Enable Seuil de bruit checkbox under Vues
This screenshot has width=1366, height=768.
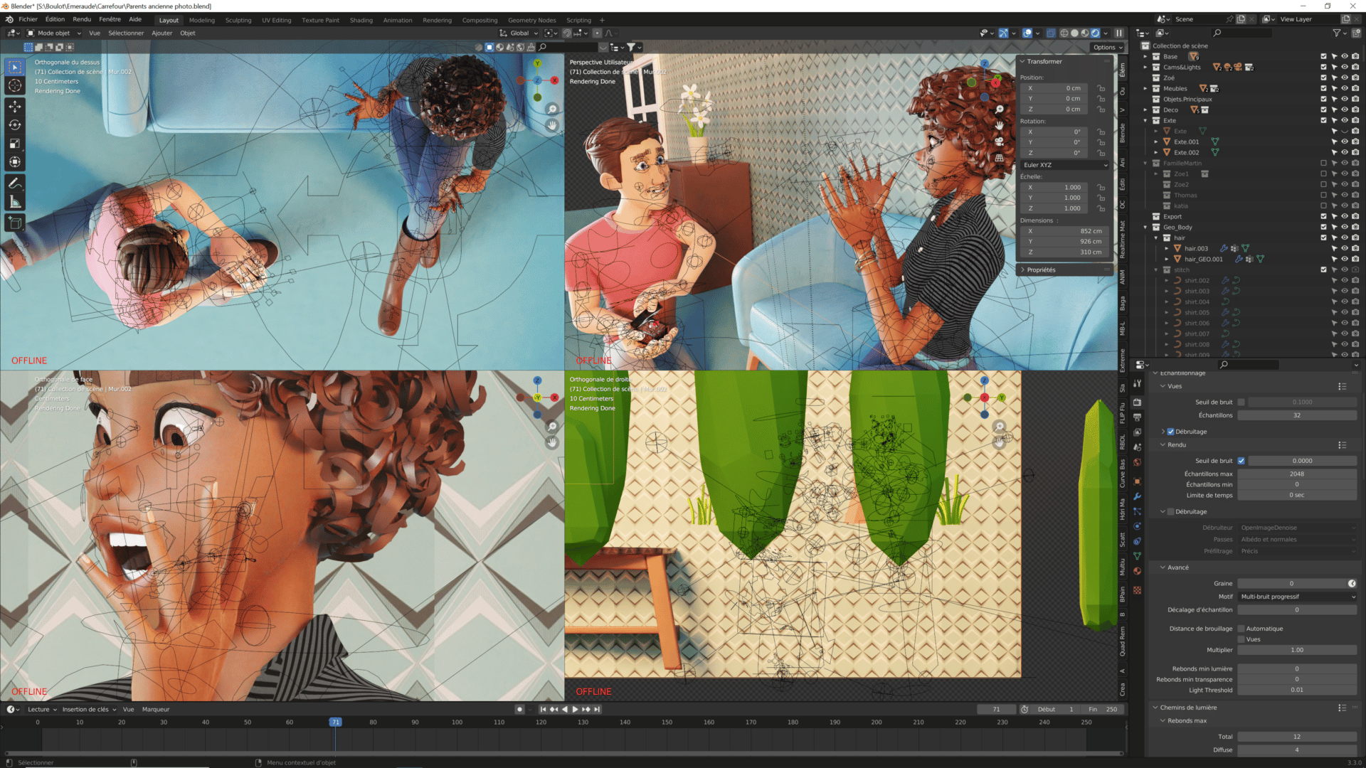[x=1241, y=402]
